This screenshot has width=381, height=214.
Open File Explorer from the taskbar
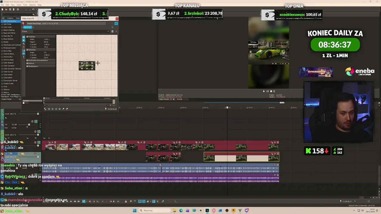click(175, 210)
